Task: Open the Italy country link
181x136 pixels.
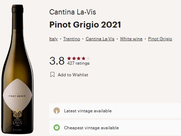Action: pos(53,39)
